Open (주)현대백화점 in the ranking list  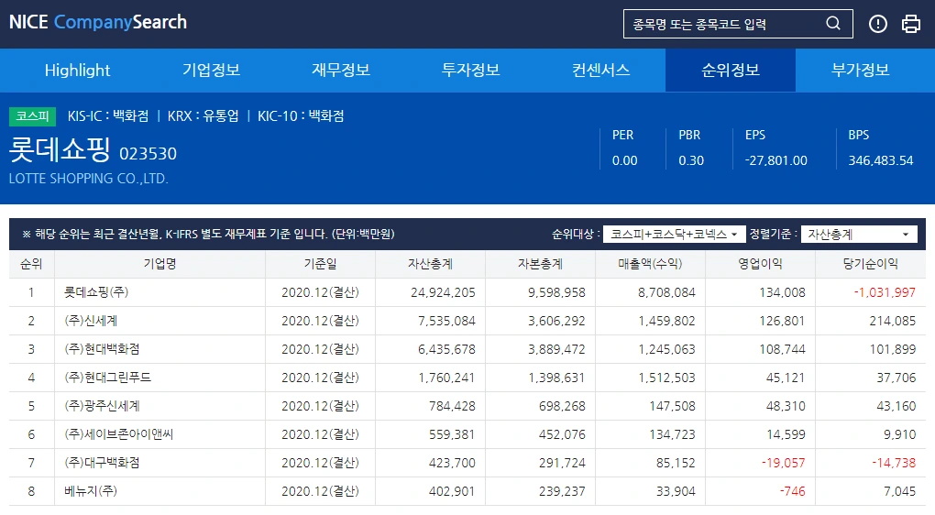coord(102,349)
